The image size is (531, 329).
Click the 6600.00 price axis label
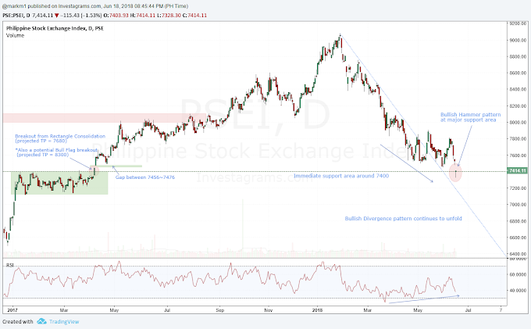[519, 238]
